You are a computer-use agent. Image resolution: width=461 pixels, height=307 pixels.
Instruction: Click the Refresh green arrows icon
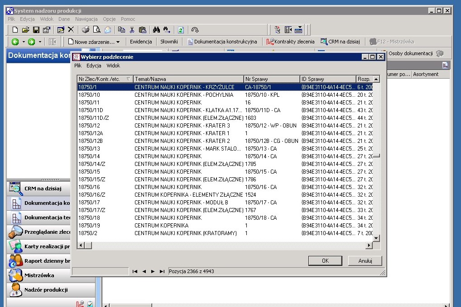tap(181, 30)
